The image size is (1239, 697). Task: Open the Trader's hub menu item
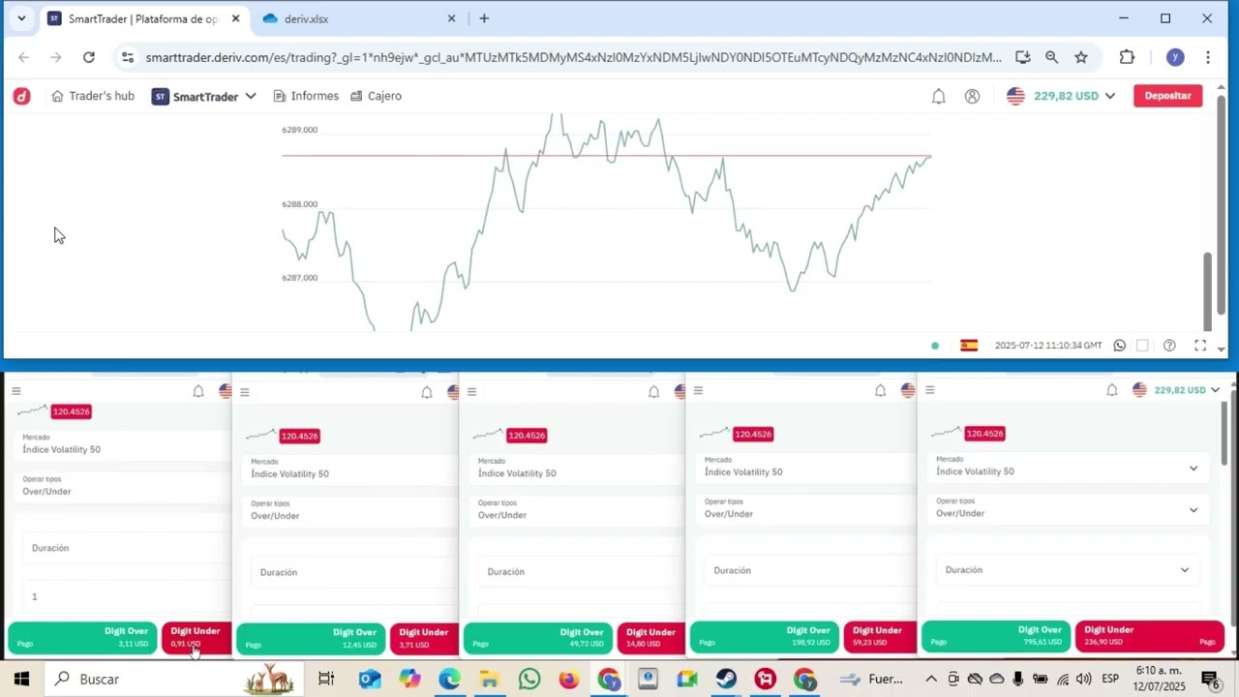[93, 96]
